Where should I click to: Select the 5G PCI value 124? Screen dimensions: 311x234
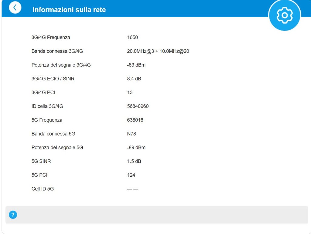[x=131, y=175]
